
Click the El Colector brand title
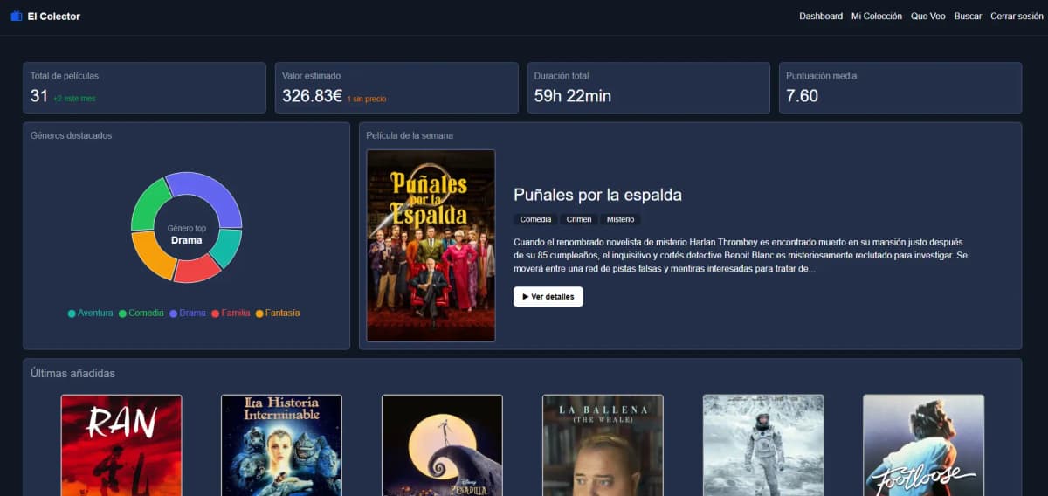(x=53, y=17)
